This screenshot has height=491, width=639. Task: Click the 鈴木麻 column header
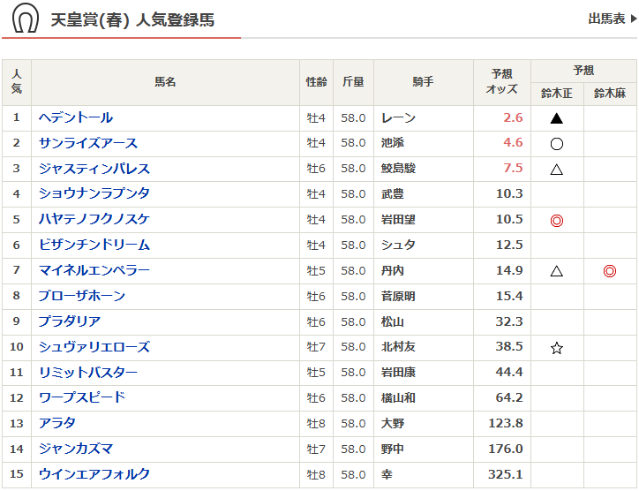pyautogui.click(x=610, y=94)
